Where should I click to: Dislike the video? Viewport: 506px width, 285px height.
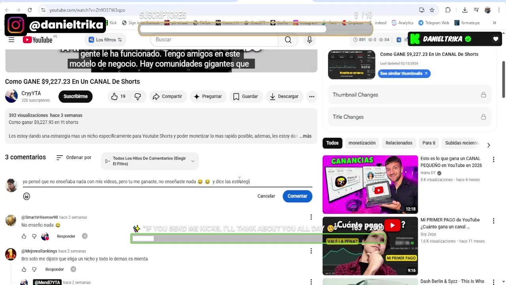pos(138,96)
